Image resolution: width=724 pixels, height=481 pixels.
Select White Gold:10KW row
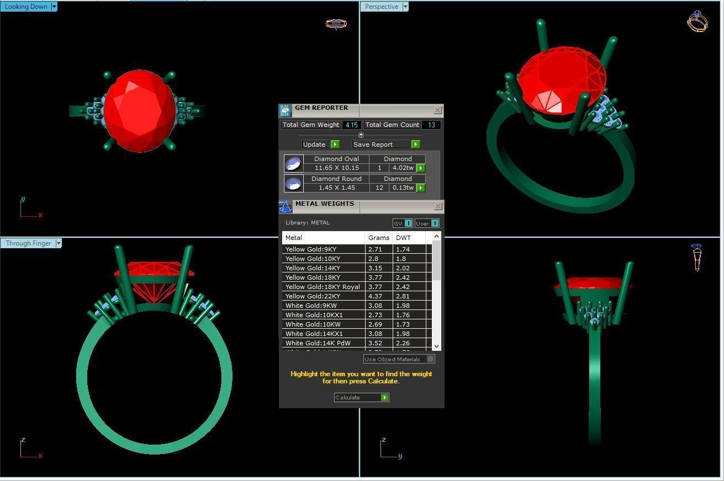tap(357, 324)
